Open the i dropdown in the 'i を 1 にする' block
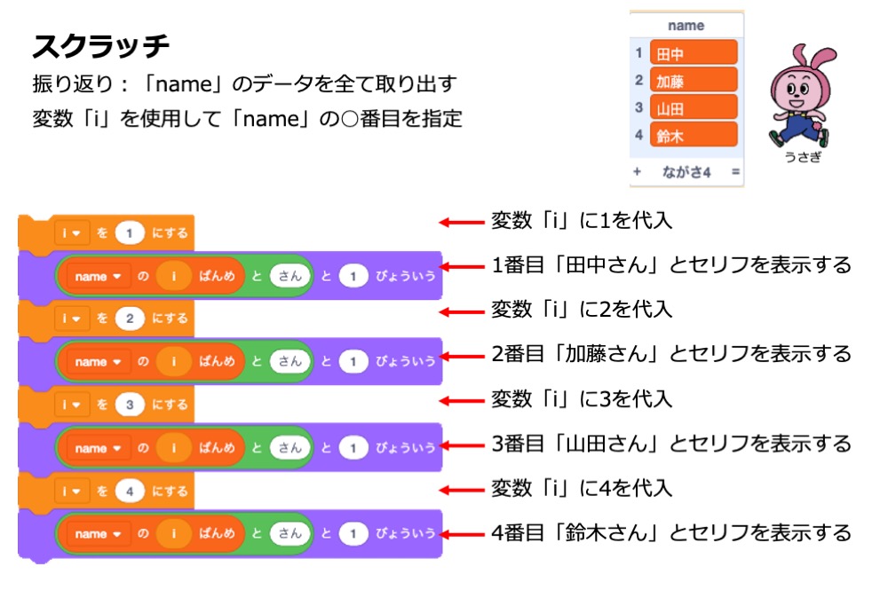This screenshot has width=888, height=614. (71, 233)
